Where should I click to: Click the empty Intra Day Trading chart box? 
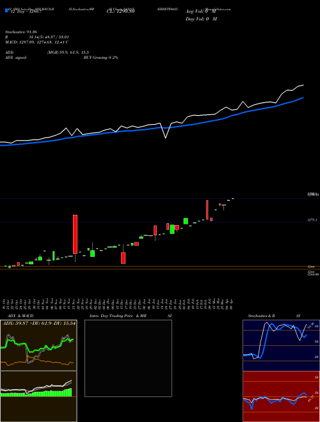(128, 358)
